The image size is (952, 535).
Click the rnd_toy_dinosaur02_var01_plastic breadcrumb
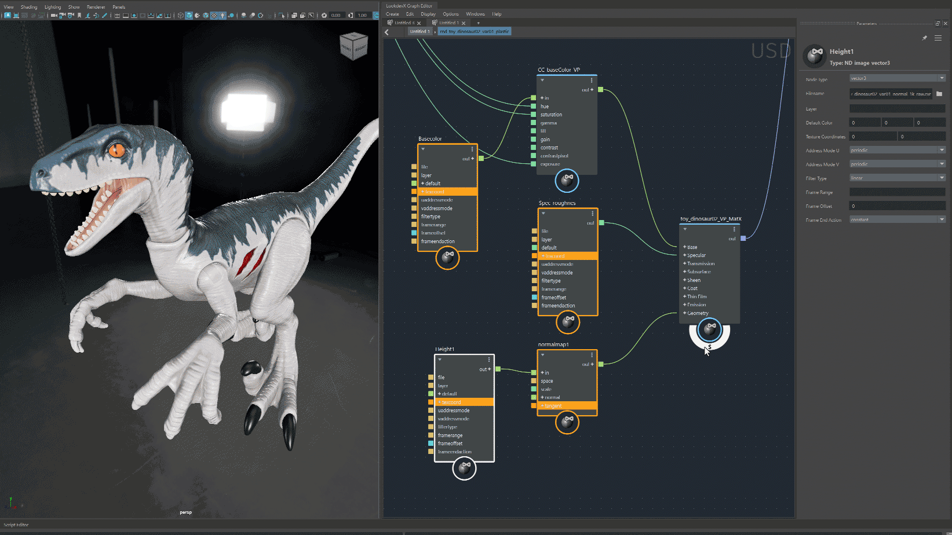click(x=475, y=31)
